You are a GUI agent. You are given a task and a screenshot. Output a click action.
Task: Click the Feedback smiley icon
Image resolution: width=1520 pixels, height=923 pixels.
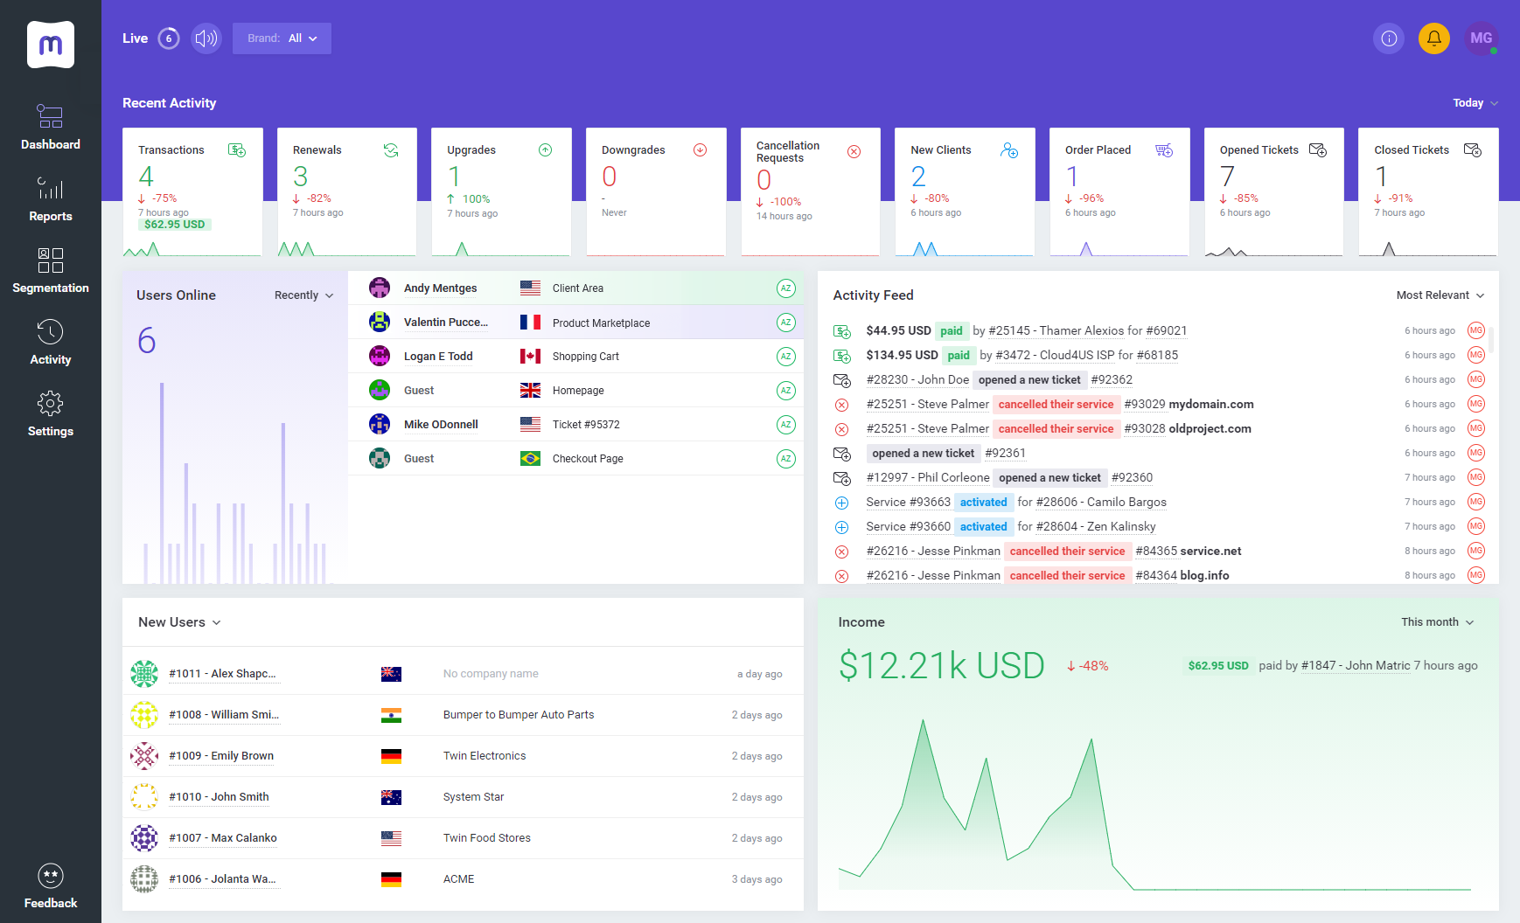[x=50, y=875]
